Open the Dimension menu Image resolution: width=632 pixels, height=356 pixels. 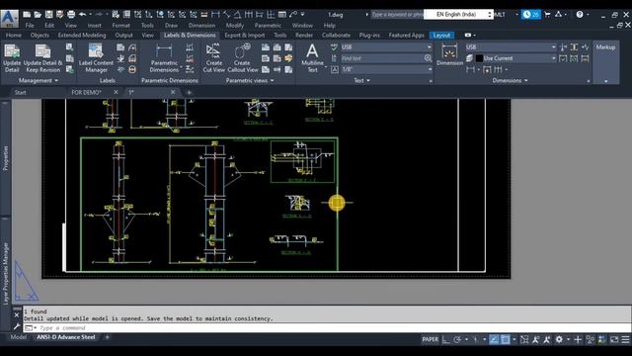pos(201,26)
